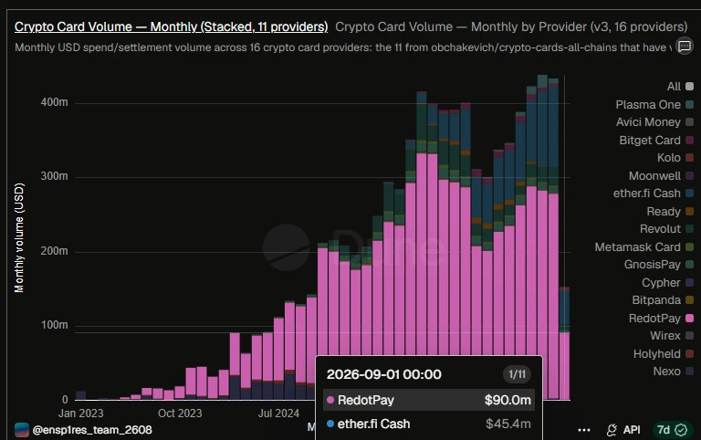Click the RedotPay row in tooltip
The image size is (701, 440).
(429, 400)
